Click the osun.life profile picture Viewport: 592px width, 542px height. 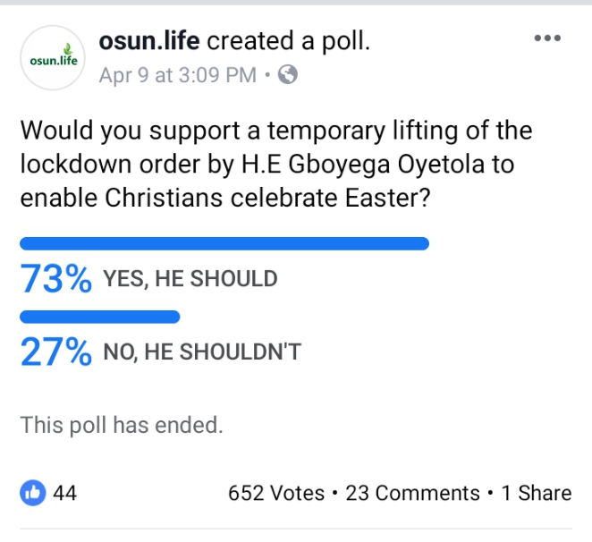(x=53, y=58)
